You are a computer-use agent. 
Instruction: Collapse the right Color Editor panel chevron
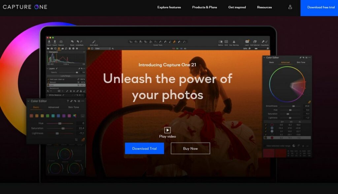(264, 58)
